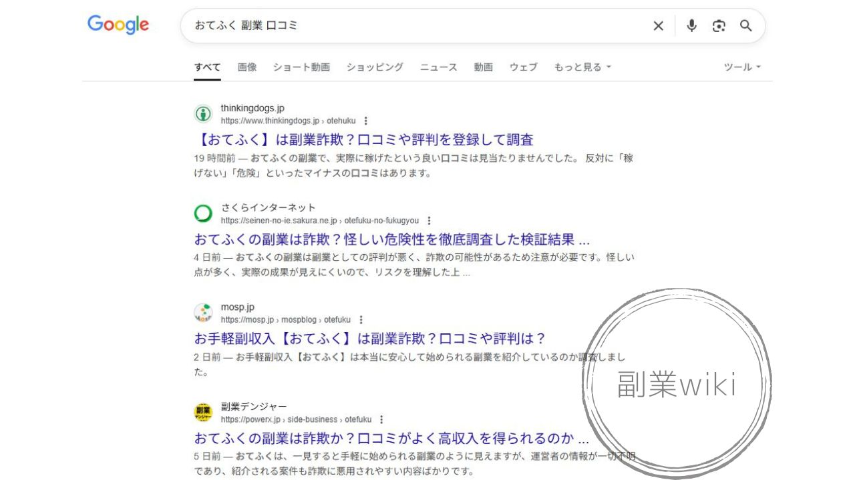This screenshot has height=480, width=855.
Task: Expand the ツール dropdown
Action: tap(743, 67)
